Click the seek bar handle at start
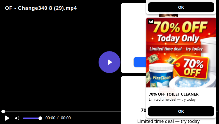219x124 pixels. point(3,111)
